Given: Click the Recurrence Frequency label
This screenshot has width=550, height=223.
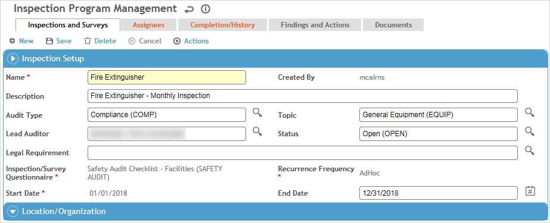Looking at the screenshot, I should click(316, 169).
